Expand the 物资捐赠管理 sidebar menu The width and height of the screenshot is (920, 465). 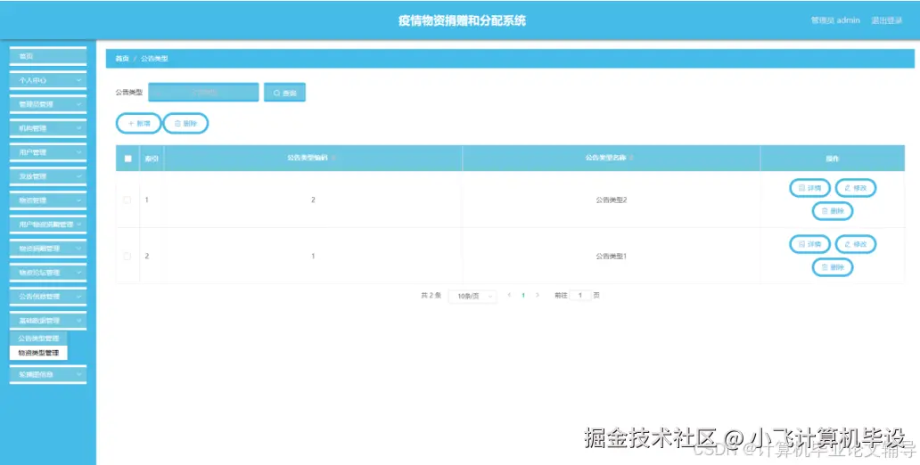pos(48,249)
